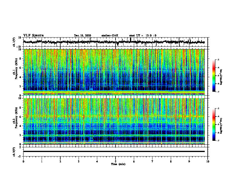Click the ch.1 spectrogram color scale bar
The width and height of the screenshot is (234, 181).
[214, 76]
